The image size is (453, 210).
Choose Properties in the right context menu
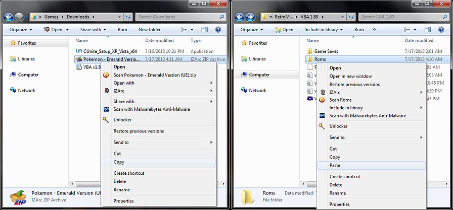[371, 204]
